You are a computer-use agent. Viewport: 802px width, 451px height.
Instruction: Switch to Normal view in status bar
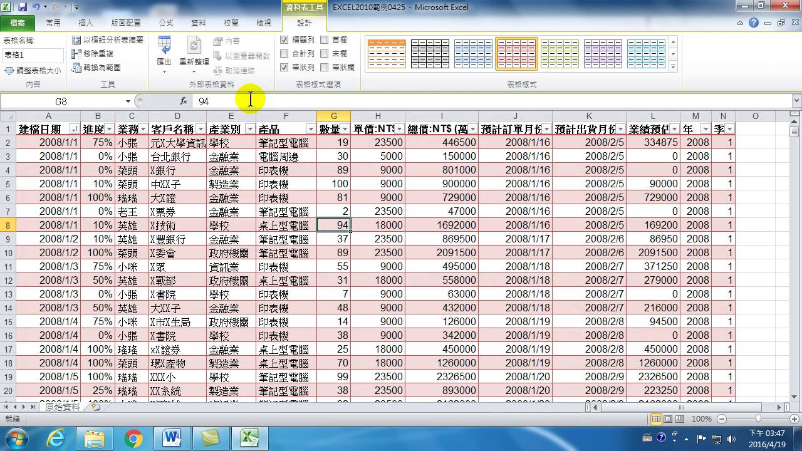pyautogui.click(x=656, y=418)
